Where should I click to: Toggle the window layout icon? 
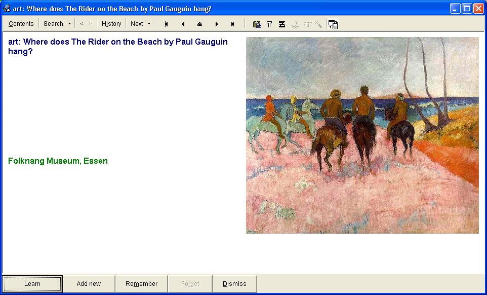(x=333, y=24)
